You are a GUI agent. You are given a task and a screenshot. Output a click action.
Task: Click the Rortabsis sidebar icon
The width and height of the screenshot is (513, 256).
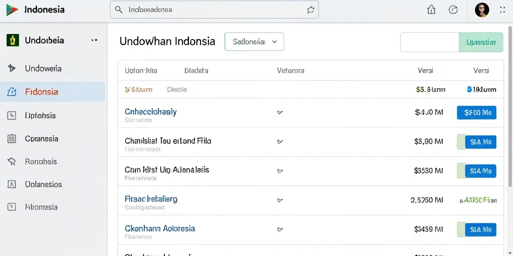tap(12, 161)
